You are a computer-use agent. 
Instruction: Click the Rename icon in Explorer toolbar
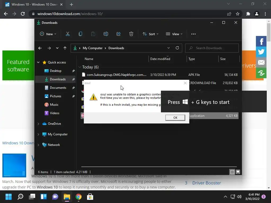tap(106, 34)
